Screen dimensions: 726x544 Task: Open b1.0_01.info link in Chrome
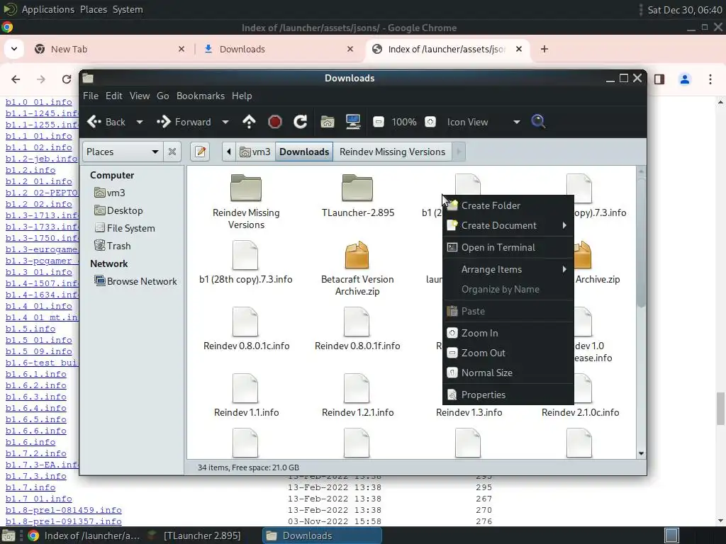[38, 102]
